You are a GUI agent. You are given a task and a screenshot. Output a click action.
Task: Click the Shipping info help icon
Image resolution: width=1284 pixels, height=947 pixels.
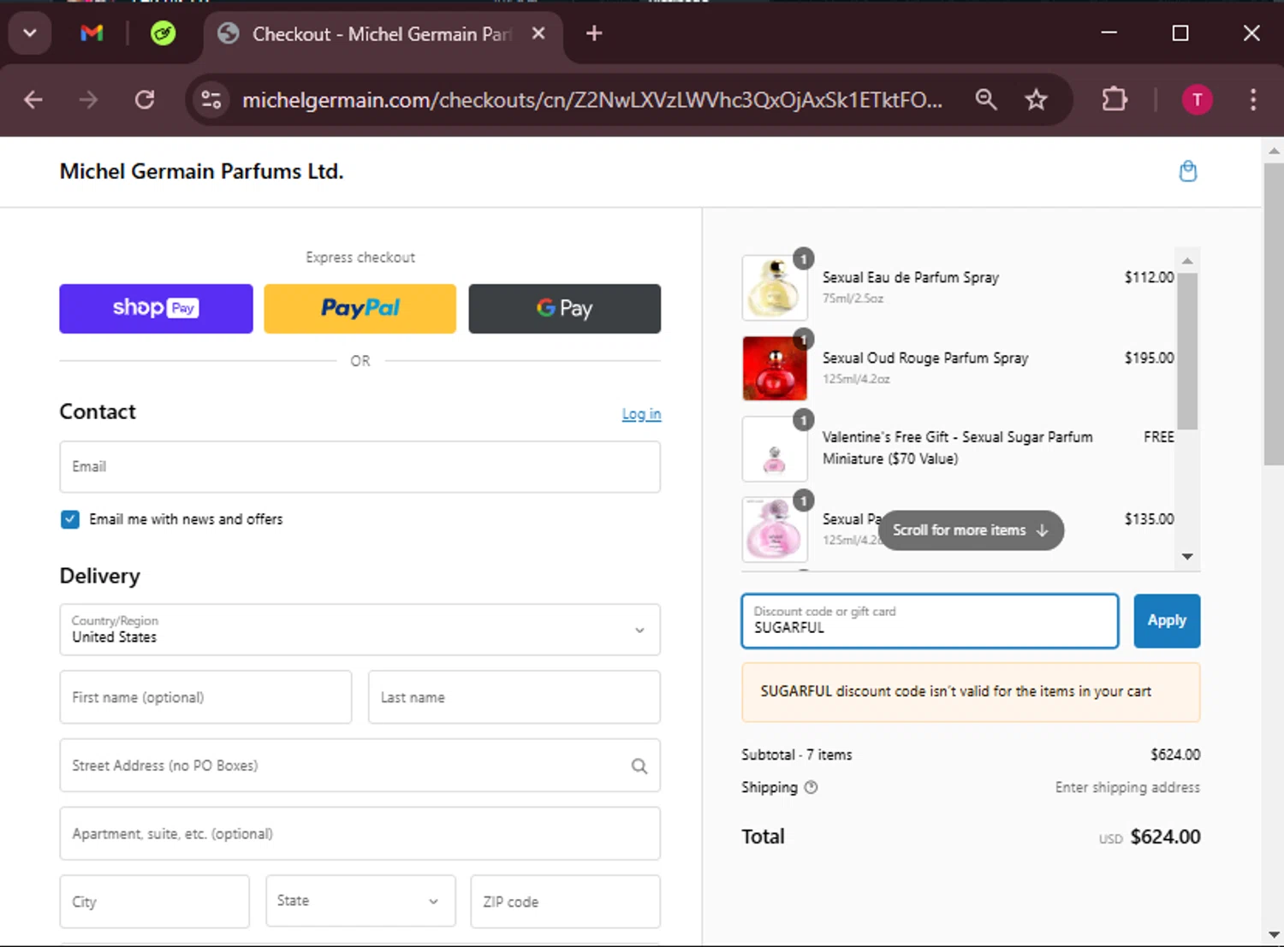pyautogui.click(x=811, y=788)
